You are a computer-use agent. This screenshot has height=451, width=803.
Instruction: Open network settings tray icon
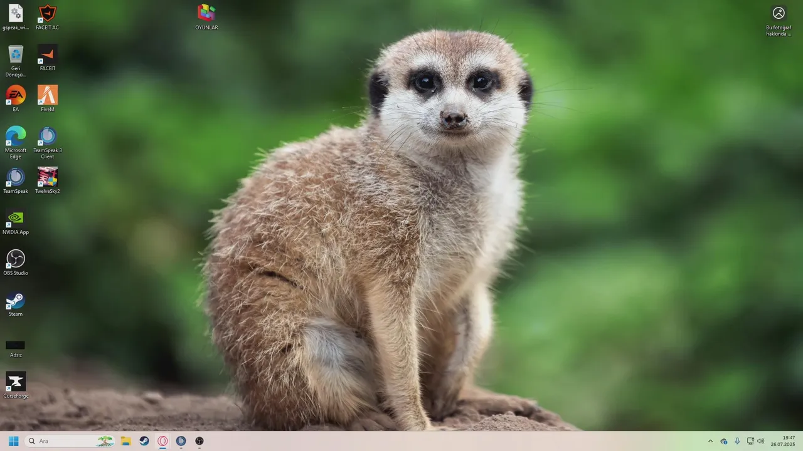750,441
